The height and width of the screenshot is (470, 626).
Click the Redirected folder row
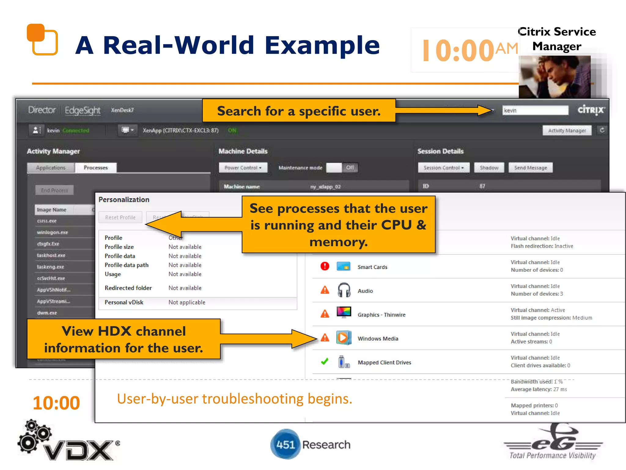tap(198, 288)
